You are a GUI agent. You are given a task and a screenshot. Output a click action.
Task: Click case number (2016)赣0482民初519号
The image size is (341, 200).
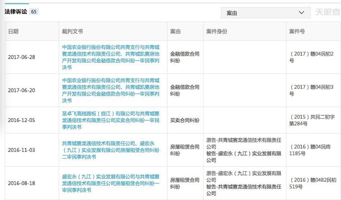click(x=313, y=183)
